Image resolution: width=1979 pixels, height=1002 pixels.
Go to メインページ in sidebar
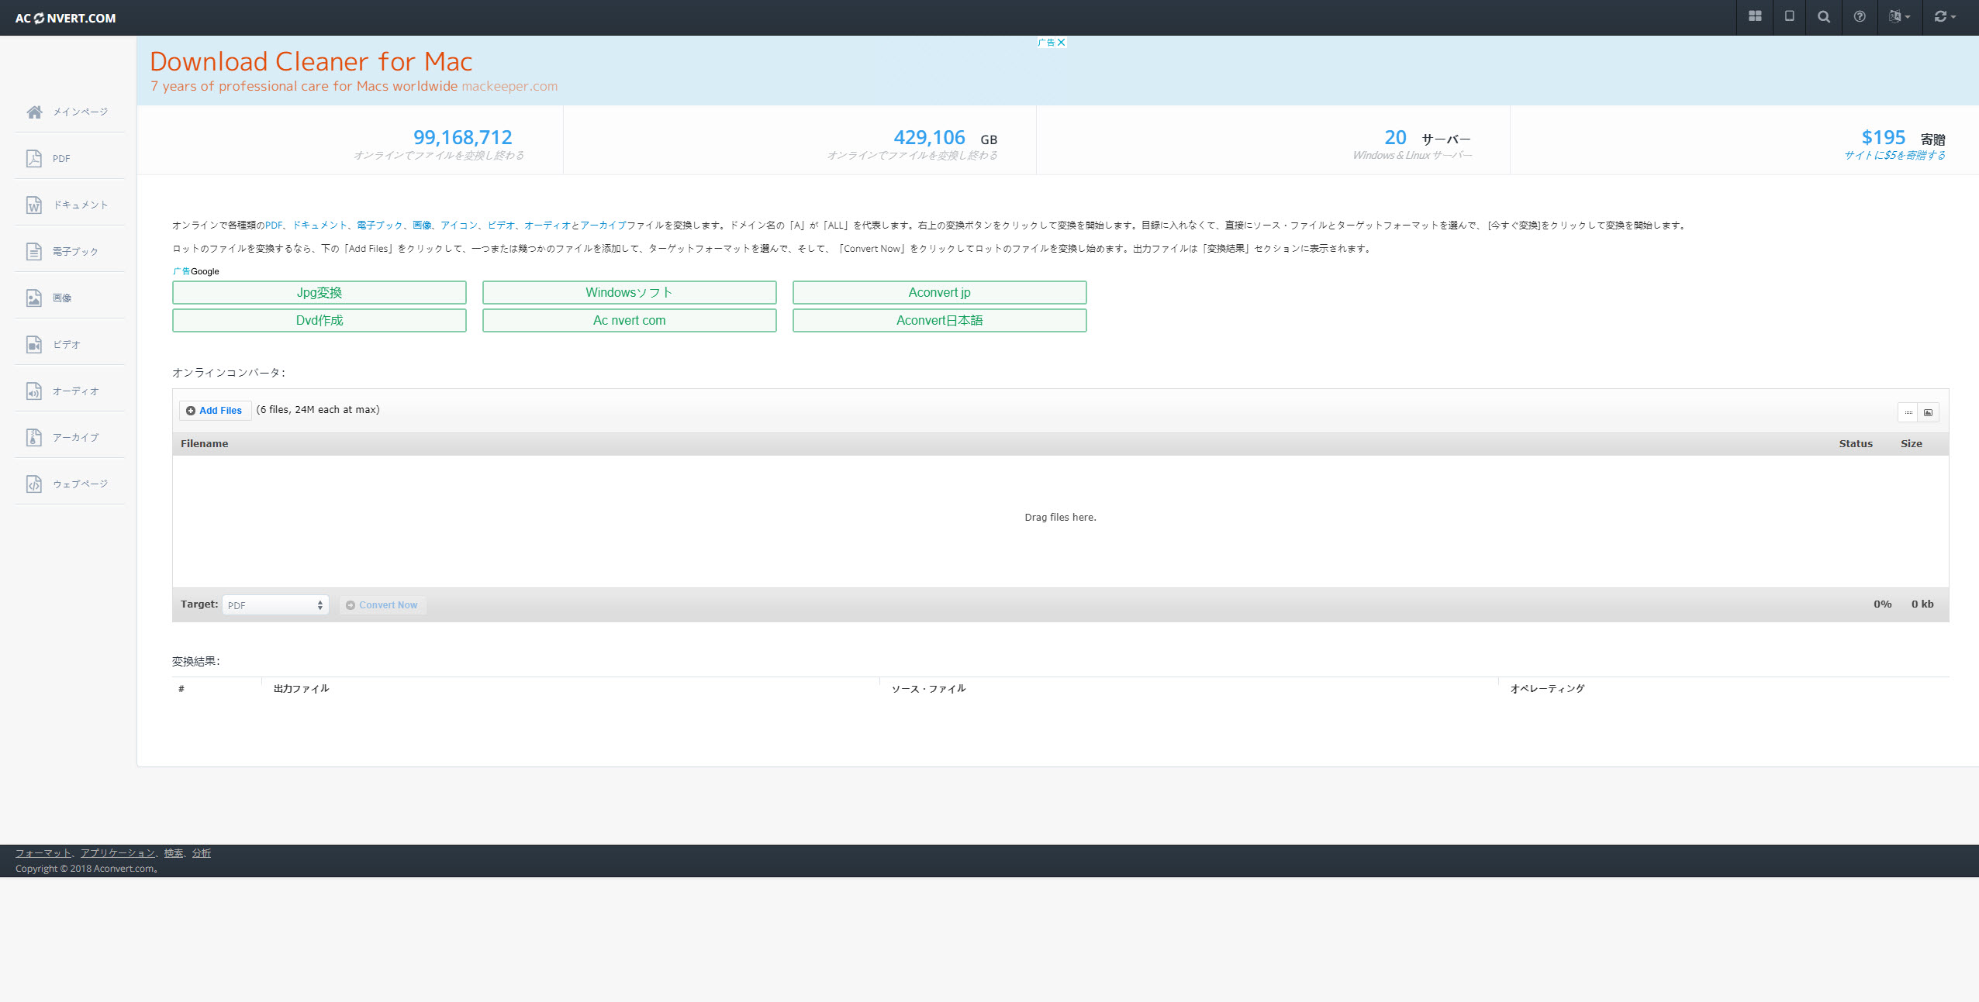(x=69, y=112)
